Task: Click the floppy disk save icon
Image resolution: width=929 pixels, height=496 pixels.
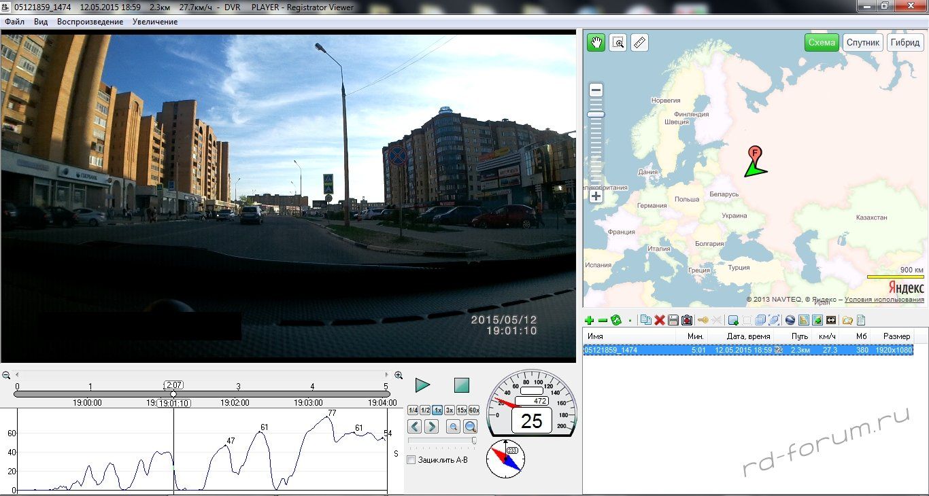Action: [x=673, y=320]
